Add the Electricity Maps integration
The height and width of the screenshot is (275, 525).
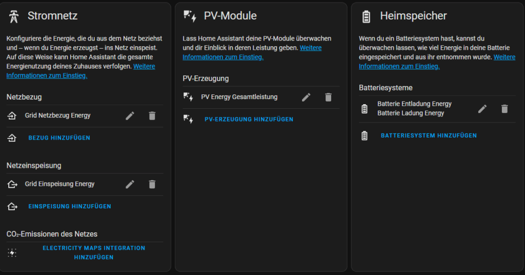pyautogui.click(x=94, y=252)
